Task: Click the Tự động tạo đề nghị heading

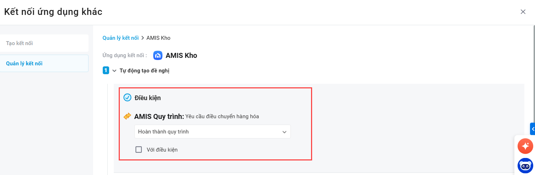Action: [144, 71]
